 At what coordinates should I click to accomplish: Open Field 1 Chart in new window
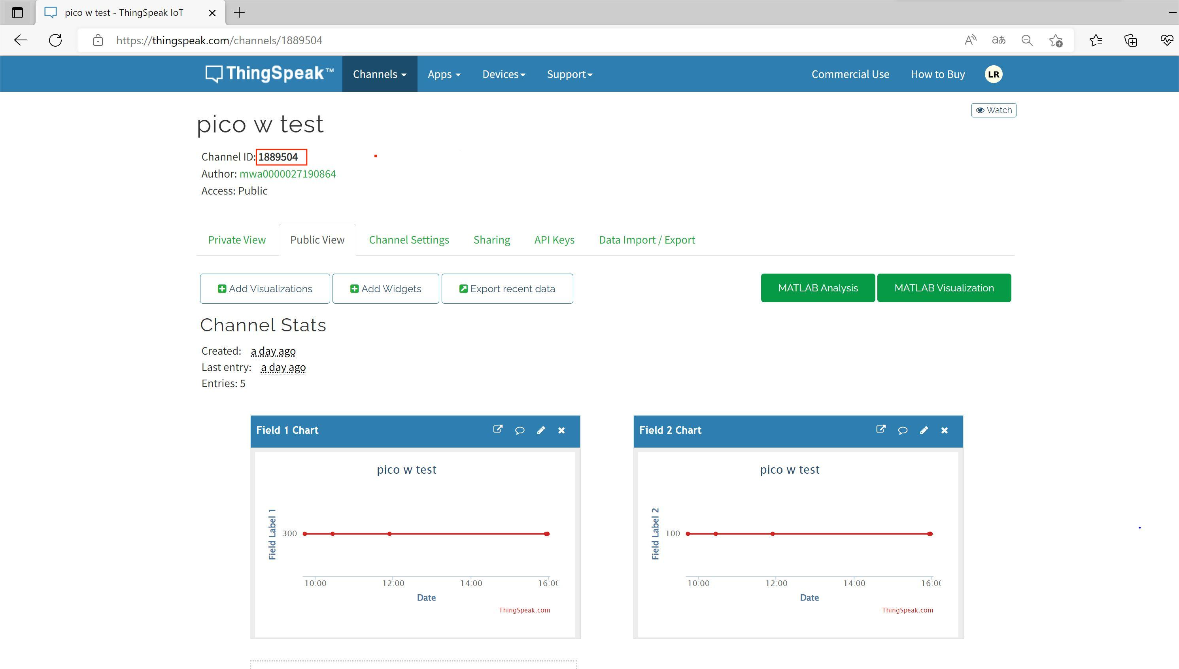point(498,430)
